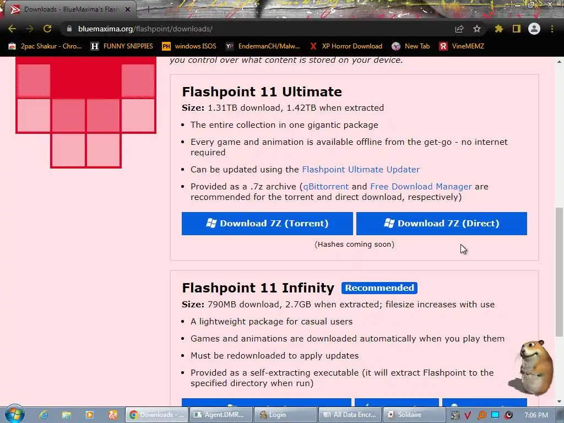Switch to the Solitaire taskbar window
564x423 pixels.
point(414,415)
